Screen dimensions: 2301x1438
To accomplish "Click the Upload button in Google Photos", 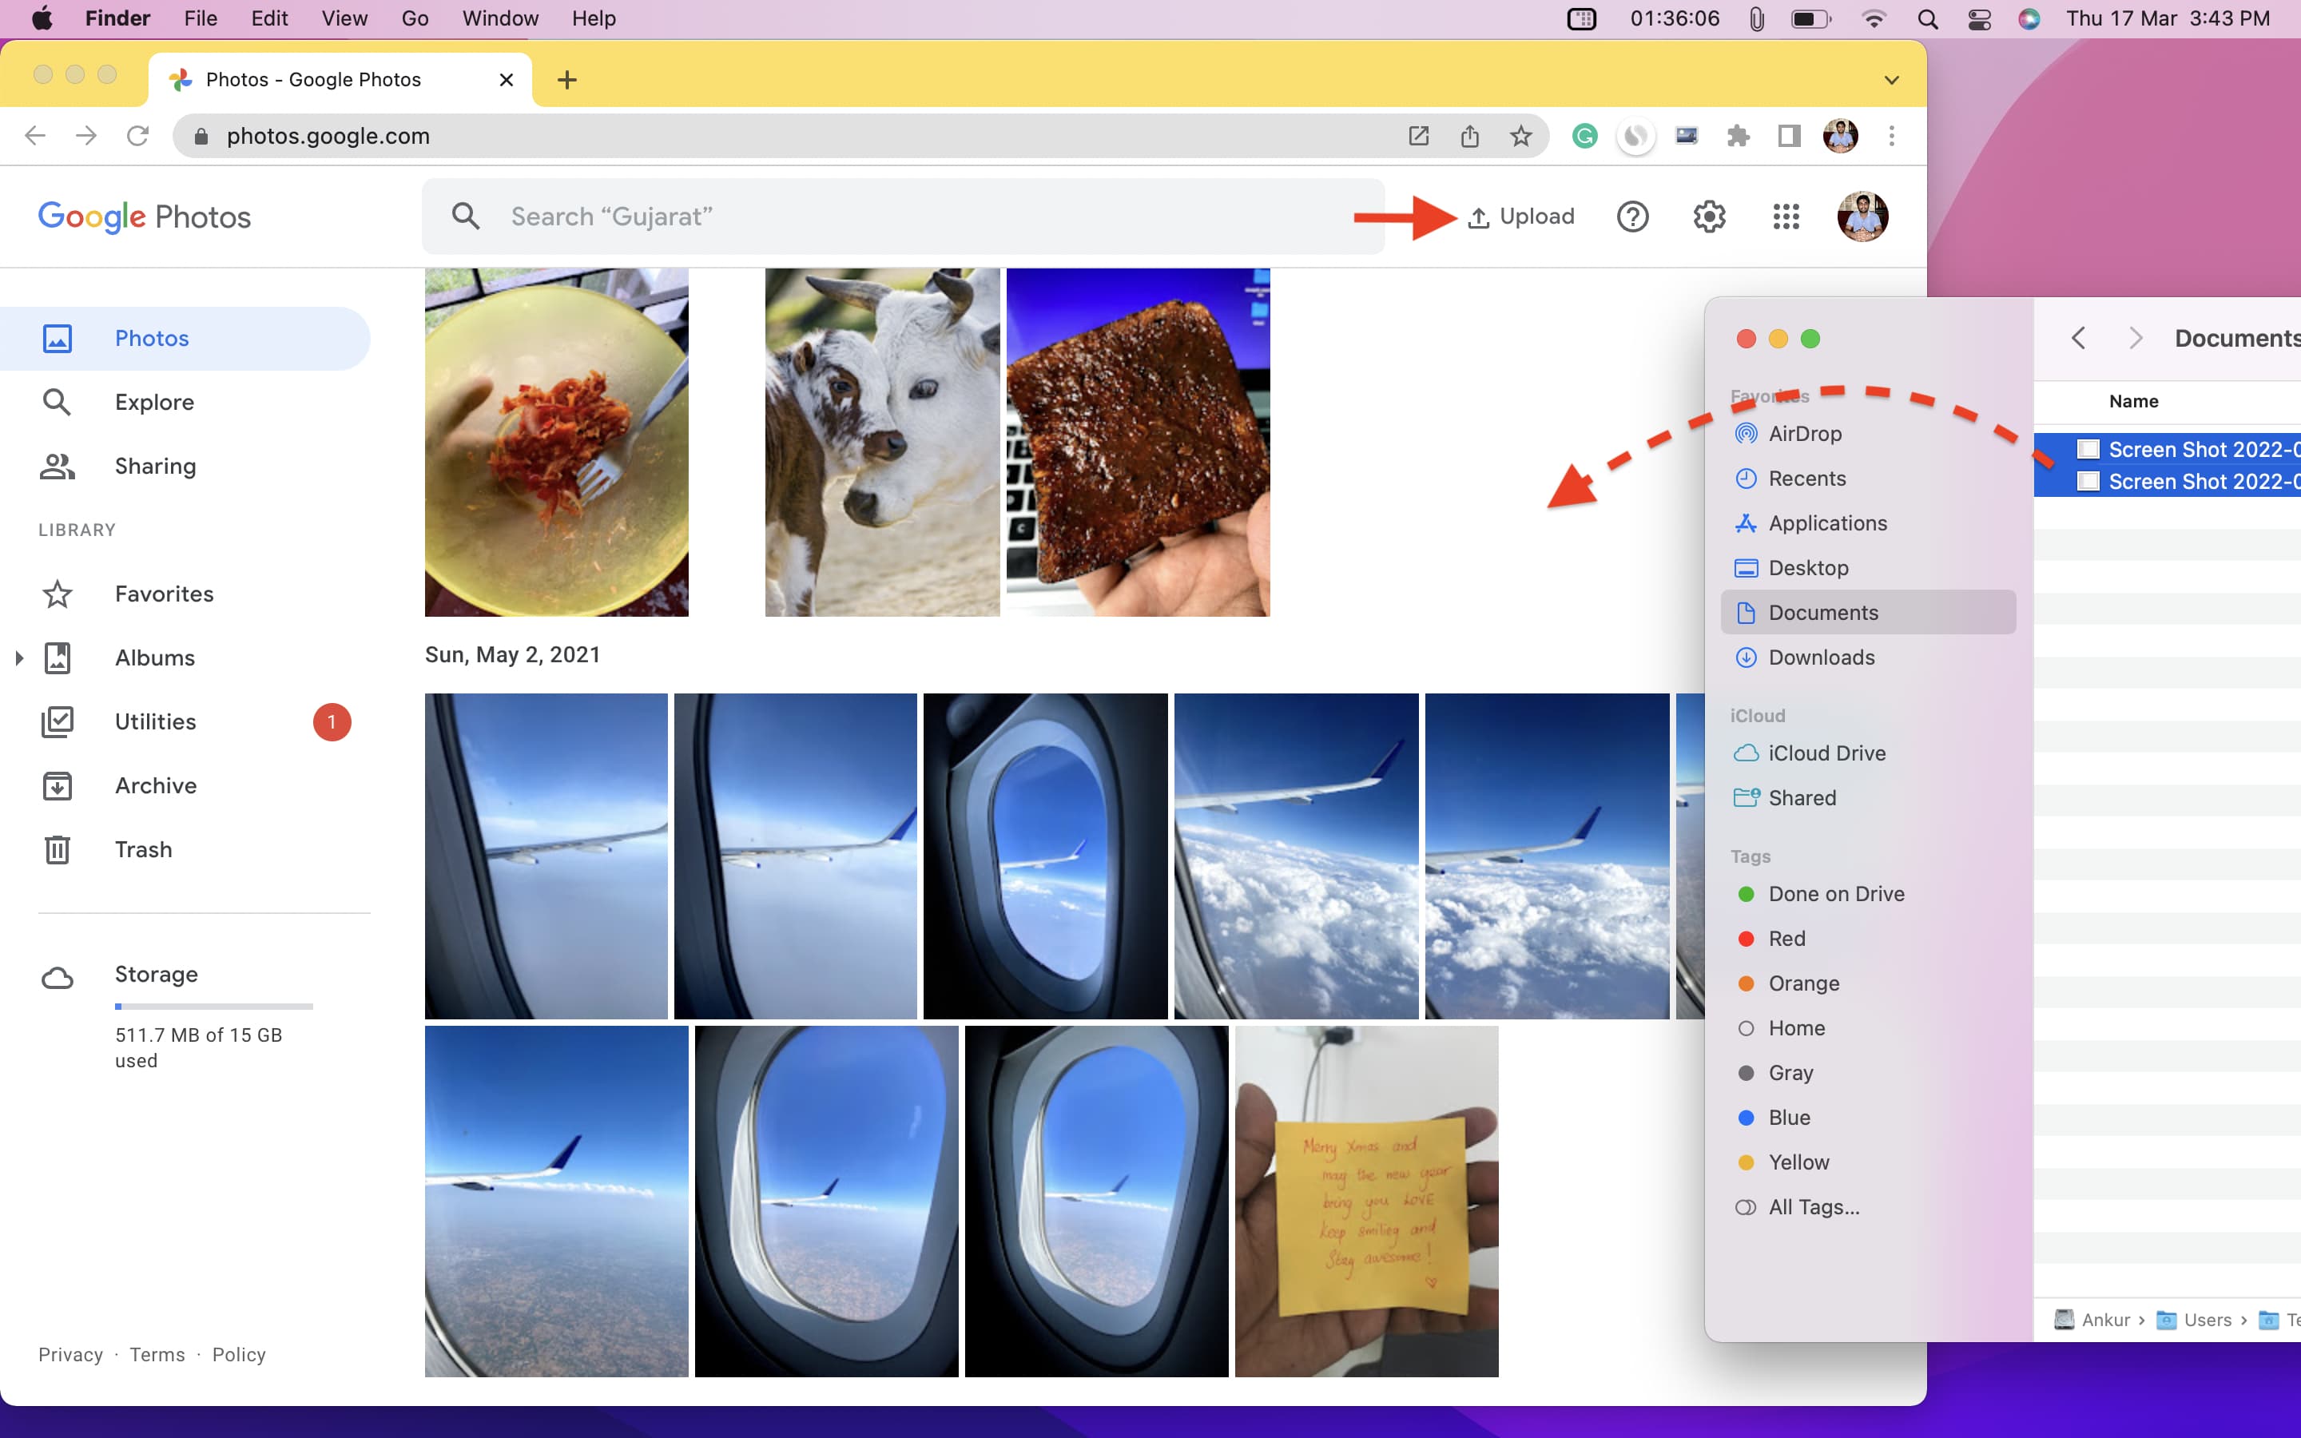I will tap(1521, 216).
